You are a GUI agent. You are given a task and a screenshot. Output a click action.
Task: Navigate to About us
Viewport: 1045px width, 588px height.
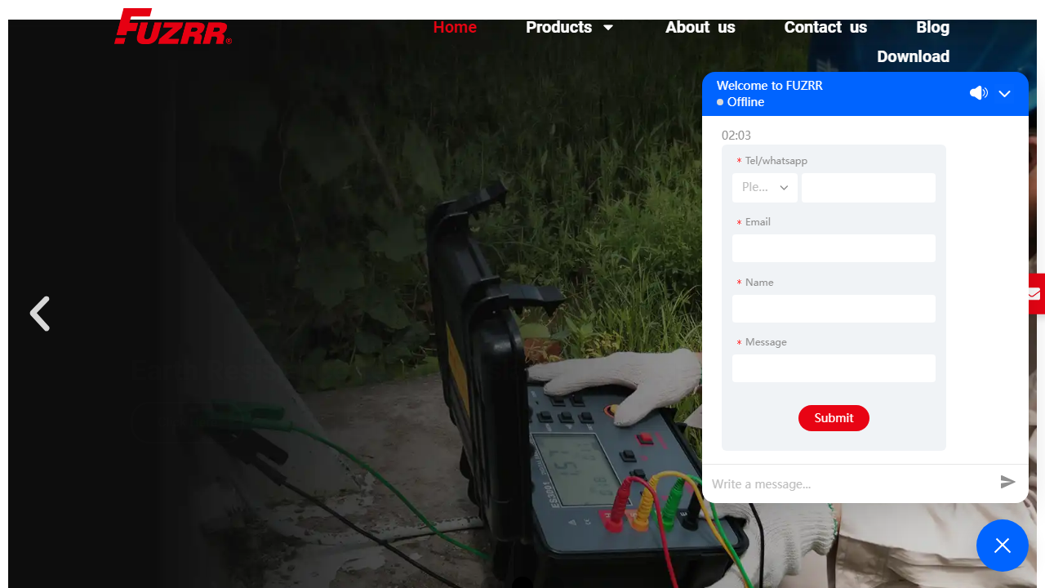click(700, 27)
